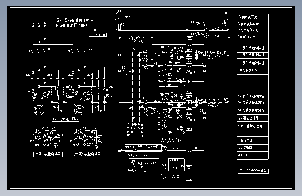Image resolution: width=302 pixels, height=196 pixels.
Task: Select legend row '自动轮换环节'
Action: 253,37
